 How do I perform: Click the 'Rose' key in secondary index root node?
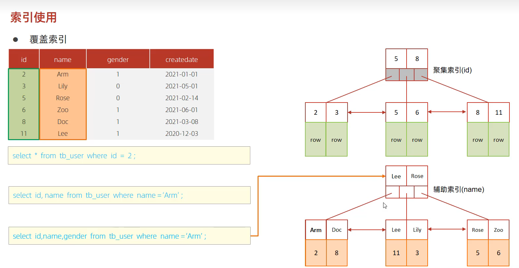tap(417, 176)
